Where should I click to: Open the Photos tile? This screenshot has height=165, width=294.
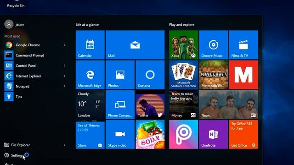click(x=120, y=75)
